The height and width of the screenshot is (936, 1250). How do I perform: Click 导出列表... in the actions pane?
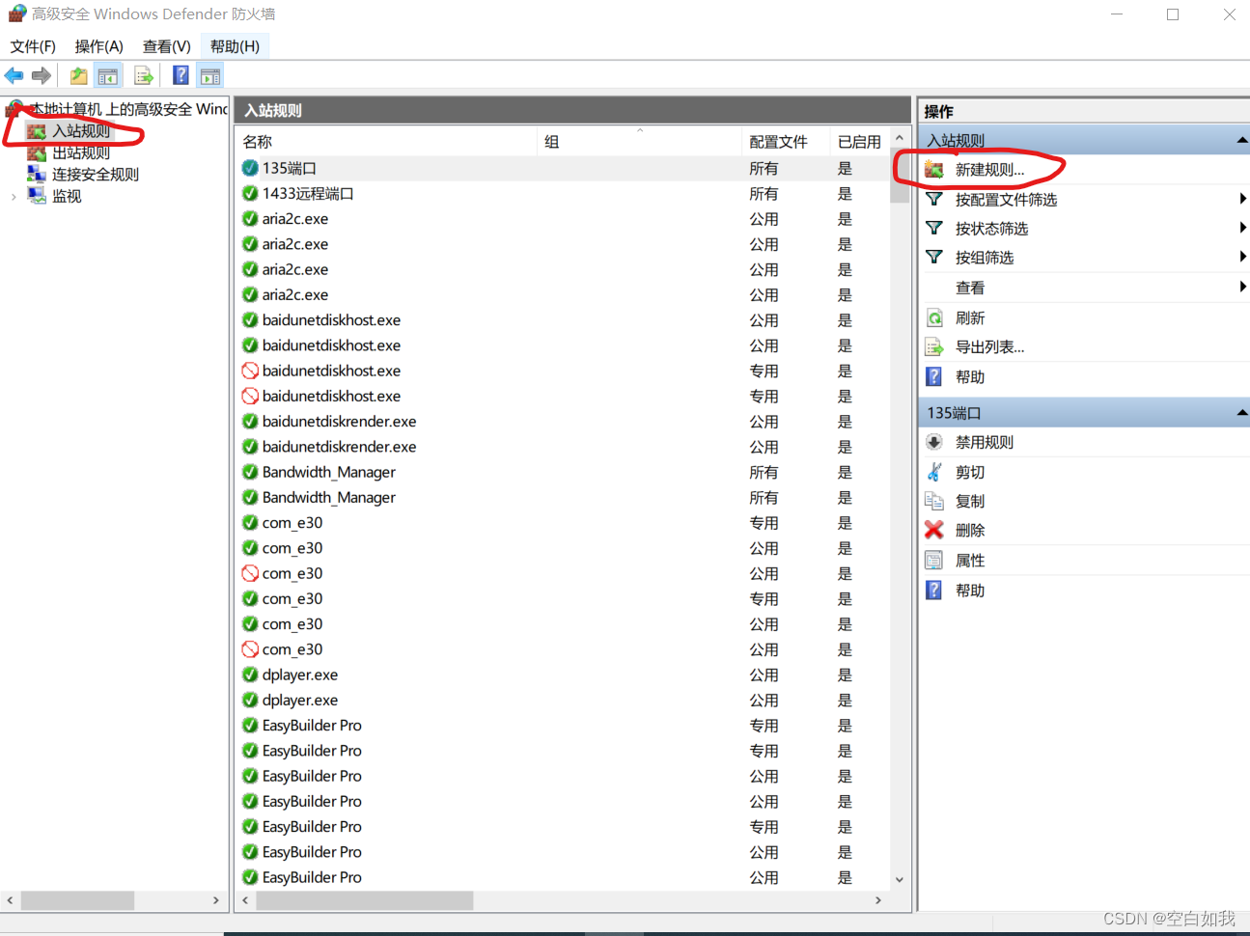click(x=989, y=347)
